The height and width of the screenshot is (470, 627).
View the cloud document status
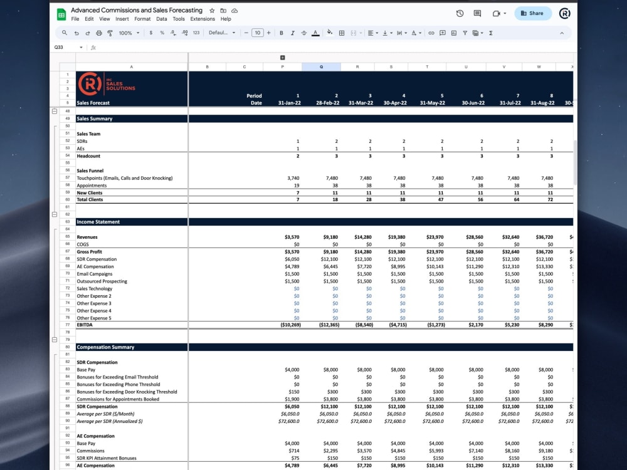pos(234,11)
